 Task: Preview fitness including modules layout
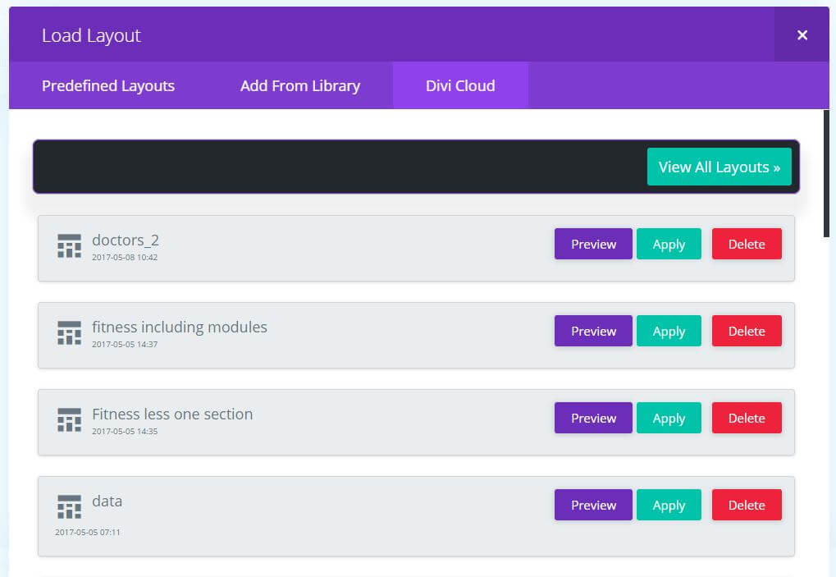pyautogui.click(x=593, y=331)
